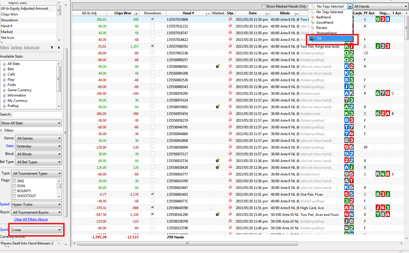Click the bomb mark on hand 135556933734
Image resolution: width=409 pixels, height=253 pixels.
[218, 161]
